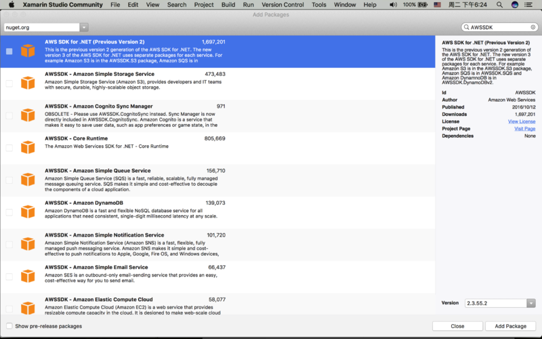The image size is (542, 339).
Task: Click the Amazon Simple Queue Service package icon
Action: click(28, 180)
